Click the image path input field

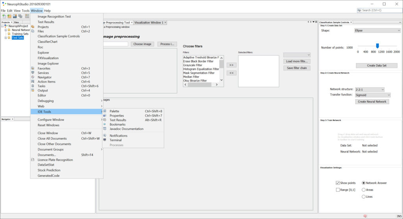tap(116, 44)
